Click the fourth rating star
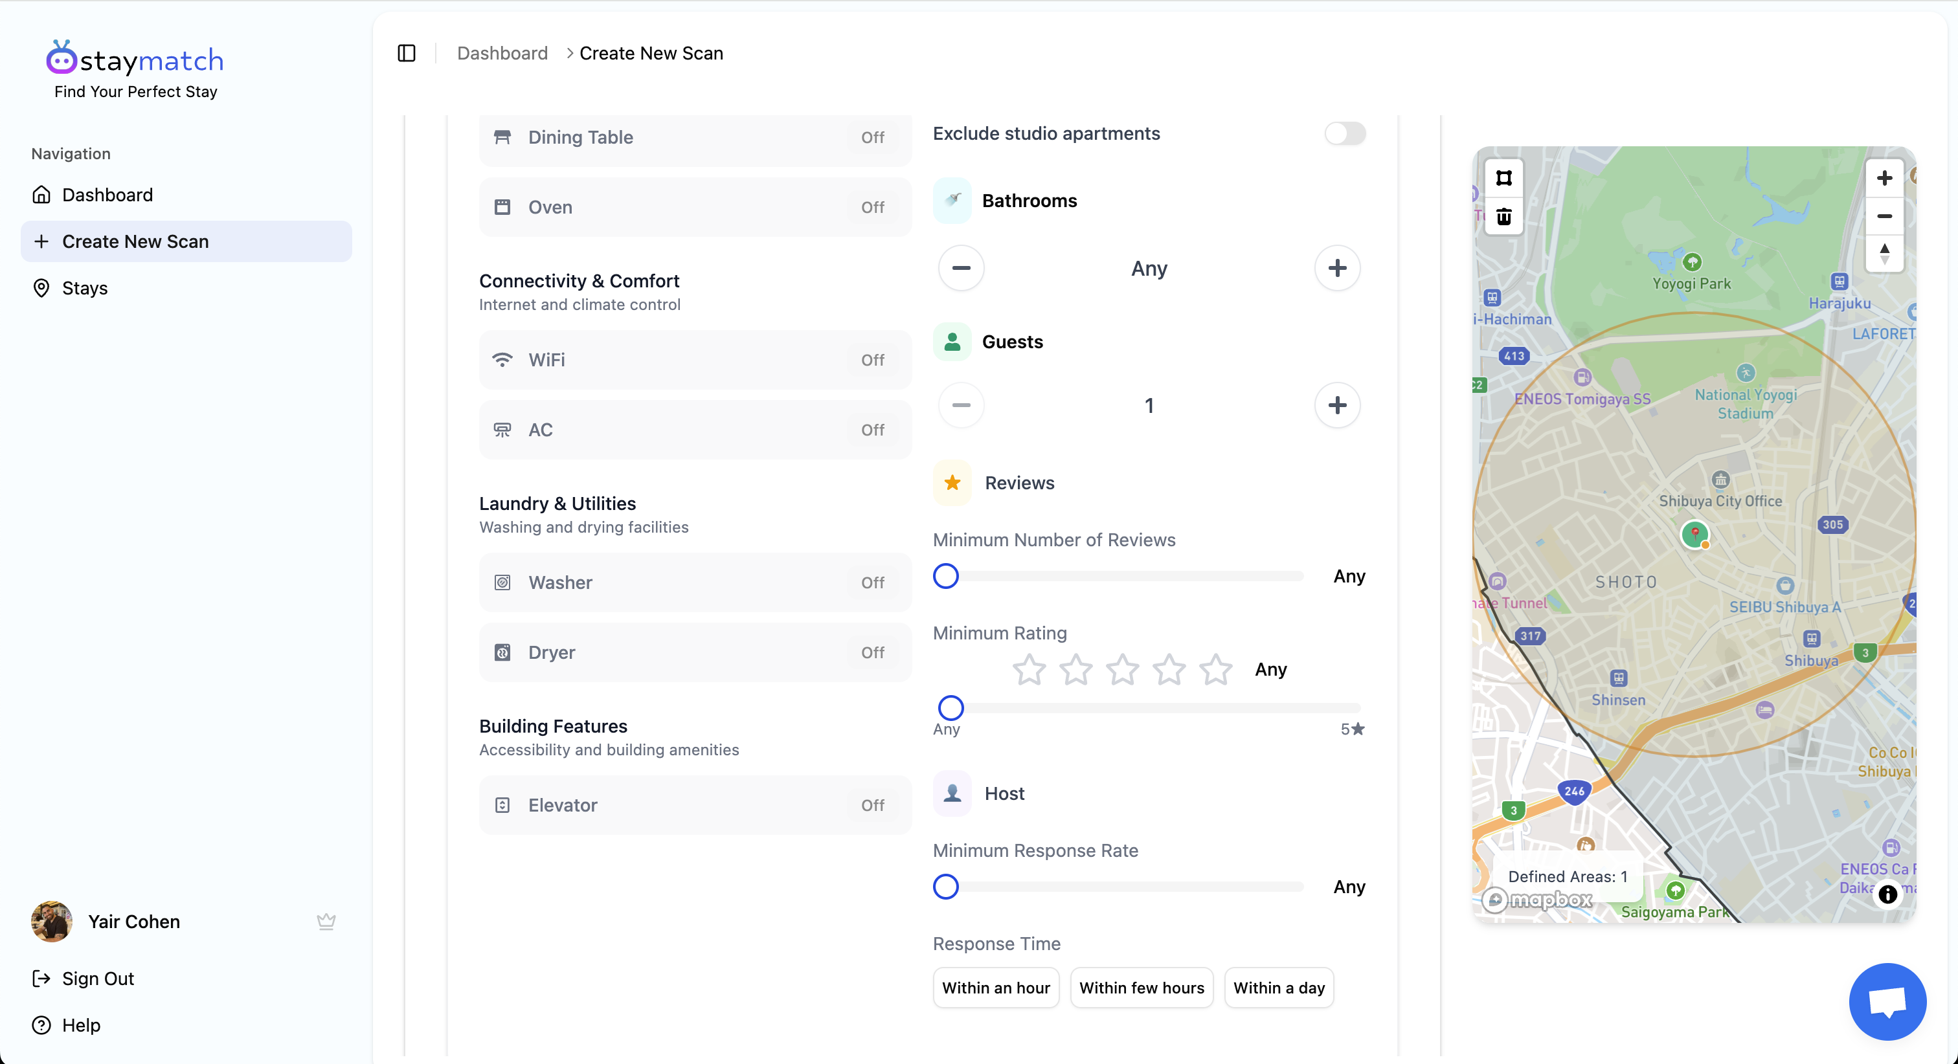1958x1064 pixels. (x=1169, y=670)
